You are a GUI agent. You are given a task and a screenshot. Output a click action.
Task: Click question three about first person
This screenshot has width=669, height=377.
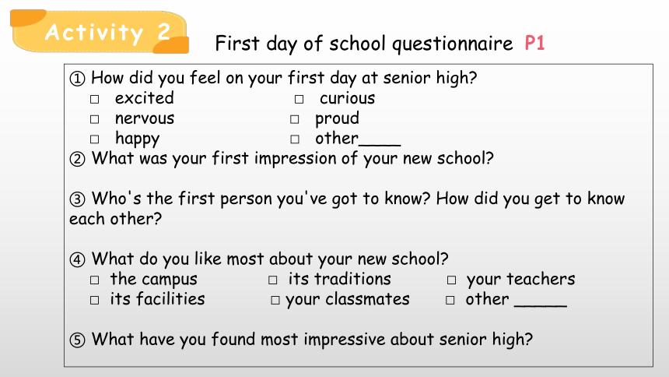[x=347, y=209]
